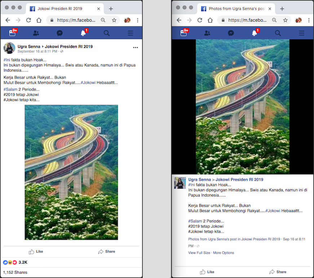This screenshot has height=278, width=314.
Task: Click notifications bell in left window
Action: pos(83,33)
